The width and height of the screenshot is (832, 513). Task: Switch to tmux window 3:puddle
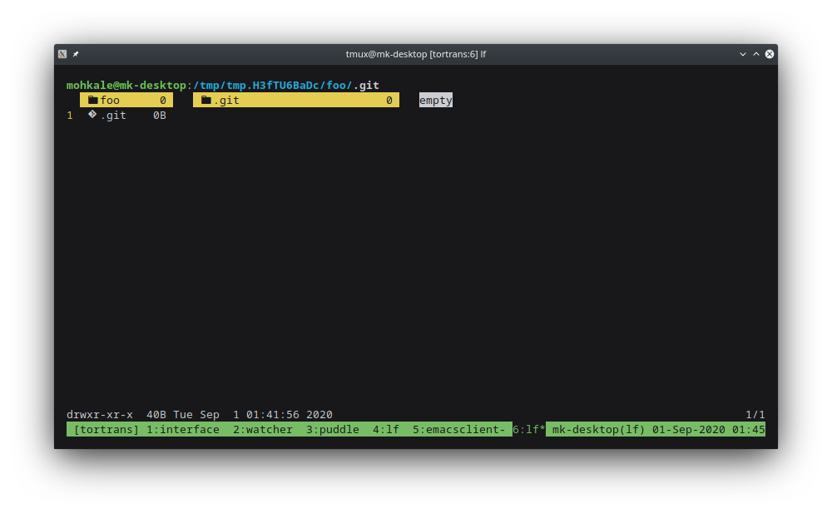[x=333, y=429]
